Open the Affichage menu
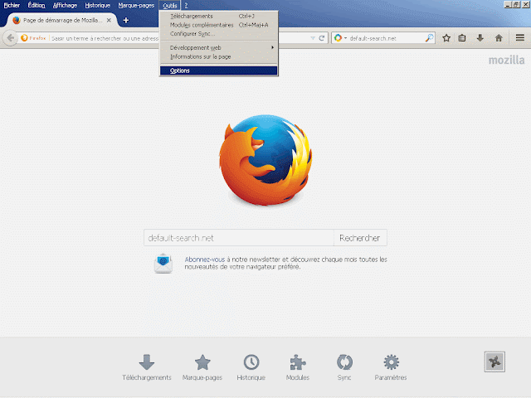The height and width of the screenshot is (398, 531). click(x=65, y=6)
